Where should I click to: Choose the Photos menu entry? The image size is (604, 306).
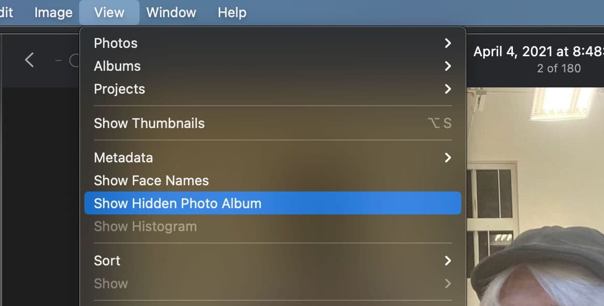pos(273,43)
